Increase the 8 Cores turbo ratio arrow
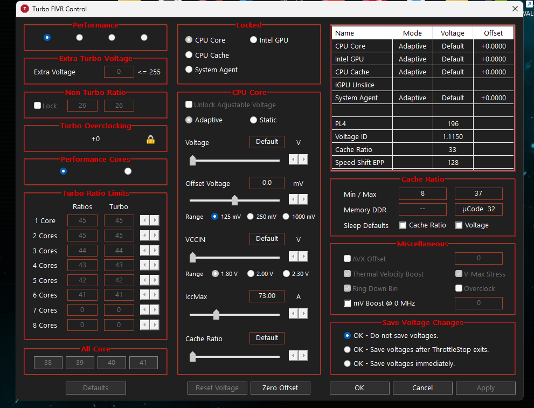534x408 pixels. click(x=155, y=325)
